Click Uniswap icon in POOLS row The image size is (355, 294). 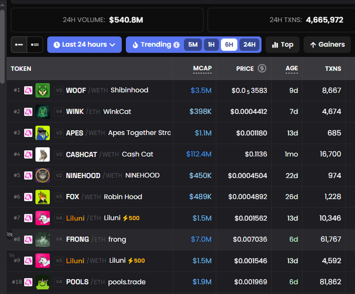click(28, 282)
